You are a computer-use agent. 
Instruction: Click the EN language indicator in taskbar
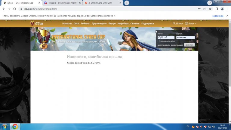pos(188,126)
